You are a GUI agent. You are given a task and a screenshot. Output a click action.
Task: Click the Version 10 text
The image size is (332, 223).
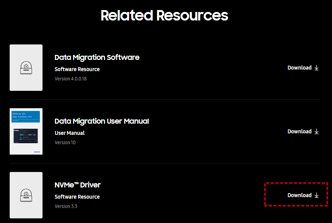click(65, 142)
